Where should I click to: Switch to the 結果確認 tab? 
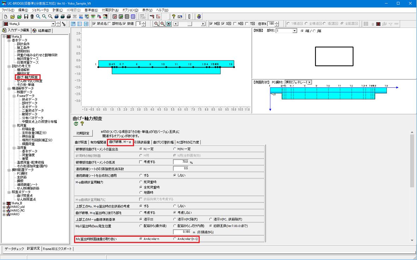pyautogui.click(x=42, y=31)
